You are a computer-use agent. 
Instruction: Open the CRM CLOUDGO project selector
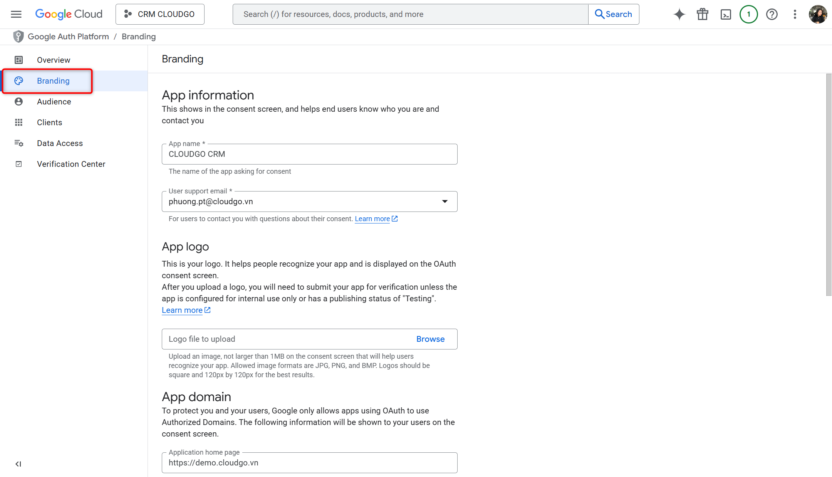coord(159,14)
